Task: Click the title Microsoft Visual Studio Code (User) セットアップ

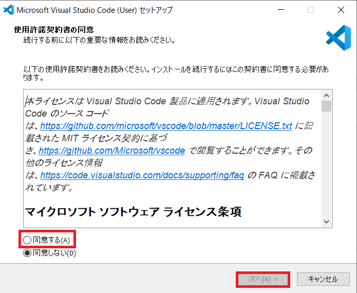Action: (95, 10)
